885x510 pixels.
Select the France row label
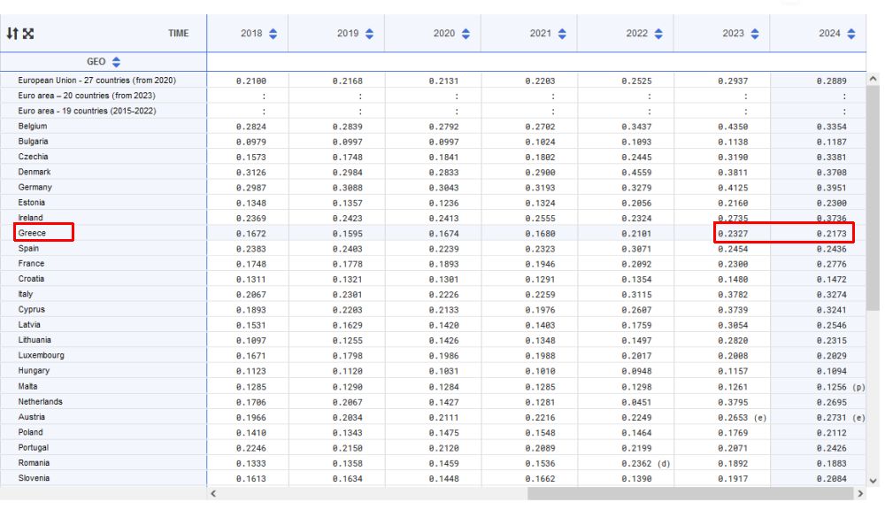coord(31,263)
